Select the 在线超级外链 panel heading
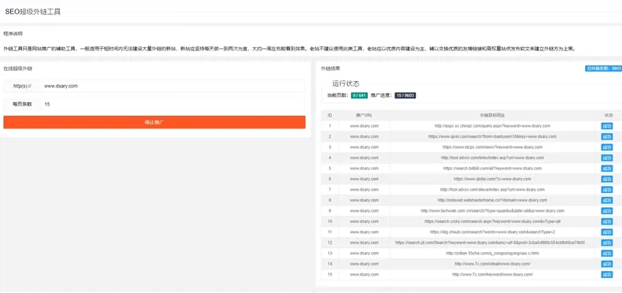The height and width of the screenshot is (293, 622). [18, 69]
